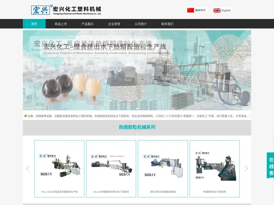Click the 700L-2500L反应釜法热熔胶粒生产线 caption
The width and height of the screenshot is (274, 205).
(x=59, y=192)
